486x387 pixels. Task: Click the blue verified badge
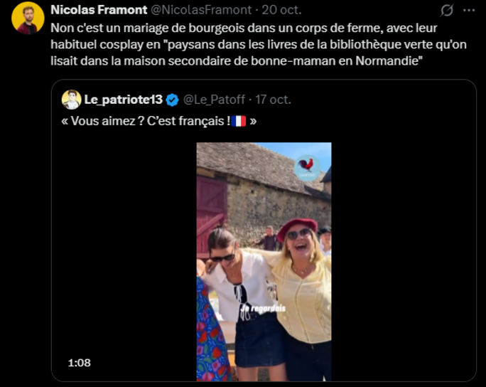coord(172,100)
